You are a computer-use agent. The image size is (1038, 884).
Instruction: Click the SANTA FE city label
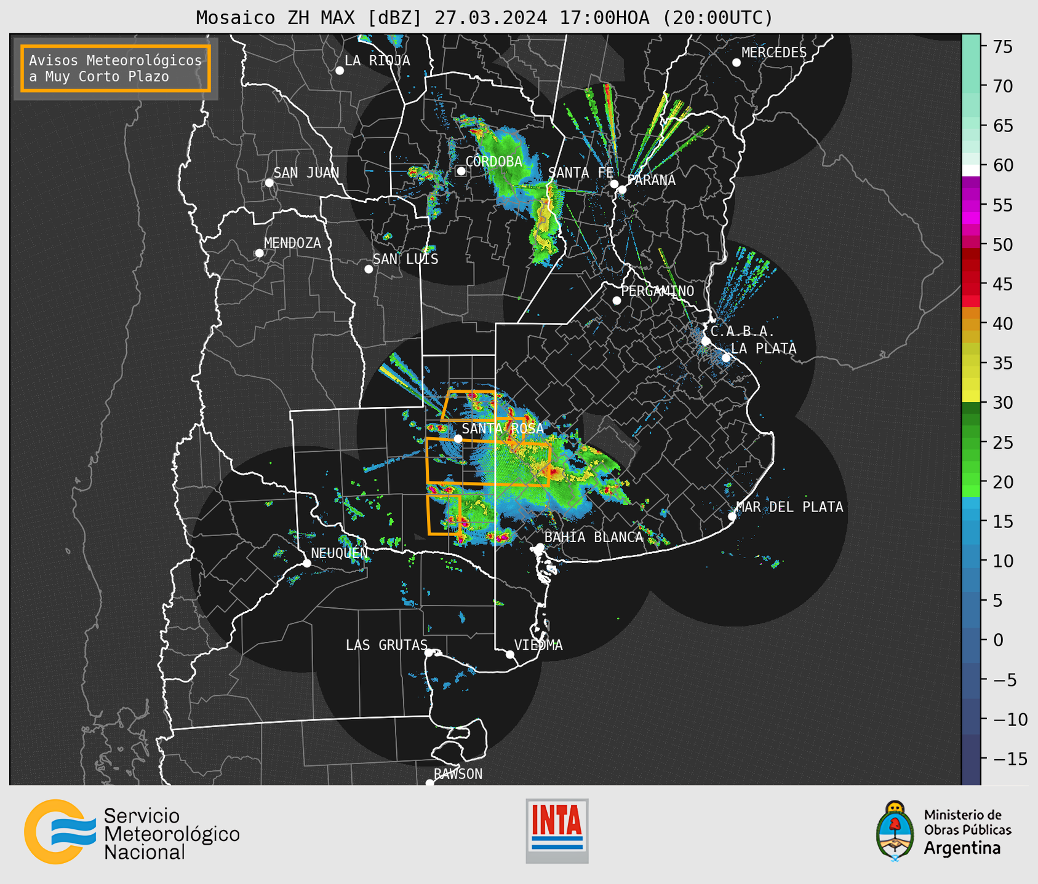[581, 173]
